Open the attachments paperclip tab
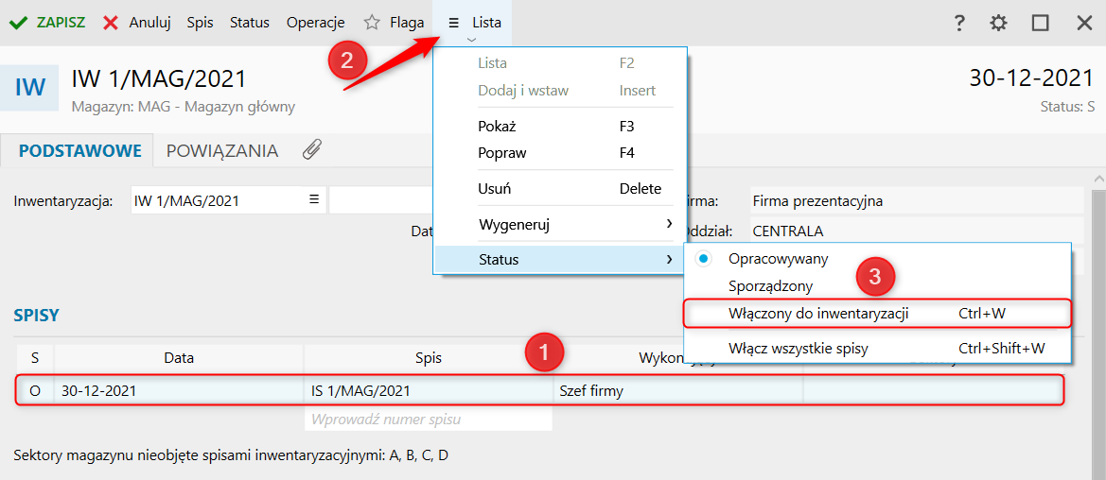The height and width of the screenshot is (480, 1106). pos(312,150)
